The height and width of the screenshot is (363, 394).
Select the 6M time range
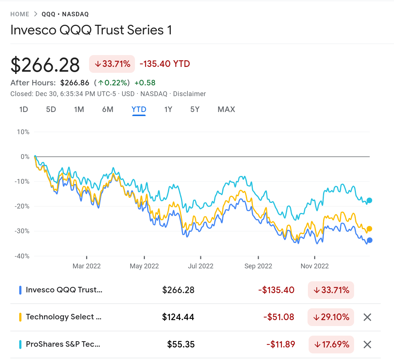coord(108,109)
